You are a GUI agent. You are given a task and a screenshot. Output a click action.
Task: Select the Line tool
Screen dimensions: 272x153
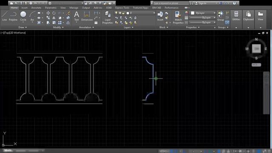coord(5,16)
